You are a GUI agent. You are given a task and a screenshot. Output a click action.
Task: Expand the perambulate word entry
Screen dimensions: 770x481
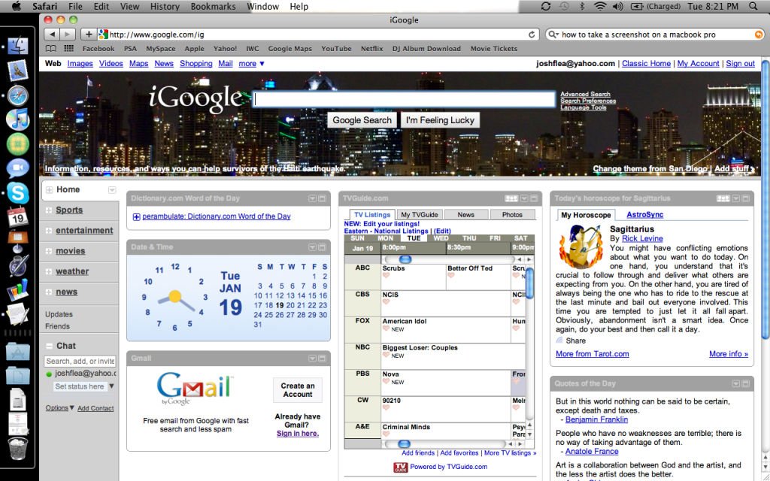pos(137,217)
